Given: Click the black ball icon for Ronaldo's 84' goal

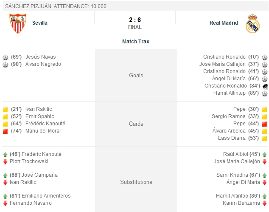Looking at the screenshot, I should [x=264, y=86].
